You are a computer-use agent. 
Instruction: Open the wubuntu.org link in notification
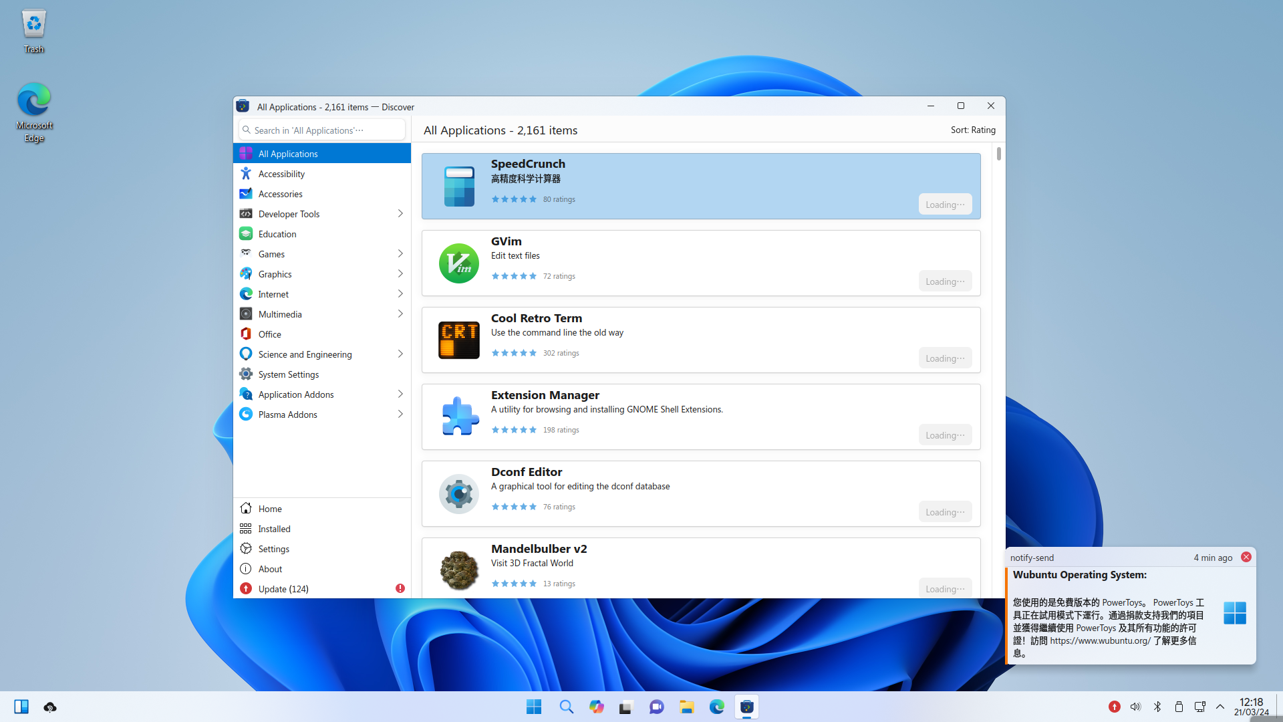pyautogui.click(x=1099, y=640)
